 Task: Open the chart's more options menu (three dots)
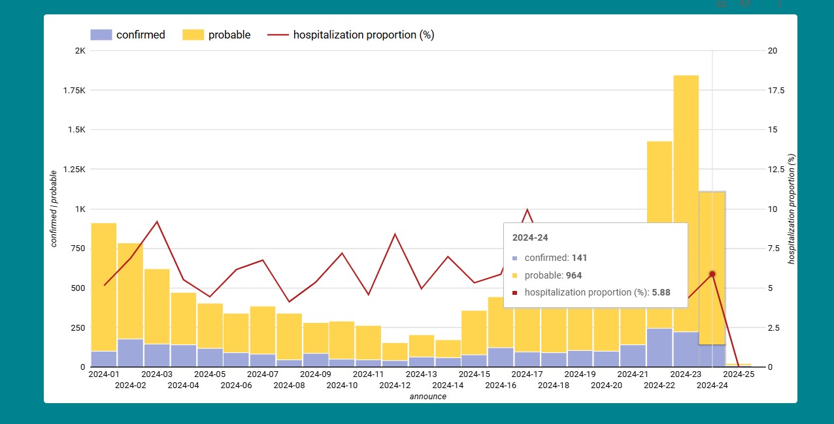pos(779,5)
